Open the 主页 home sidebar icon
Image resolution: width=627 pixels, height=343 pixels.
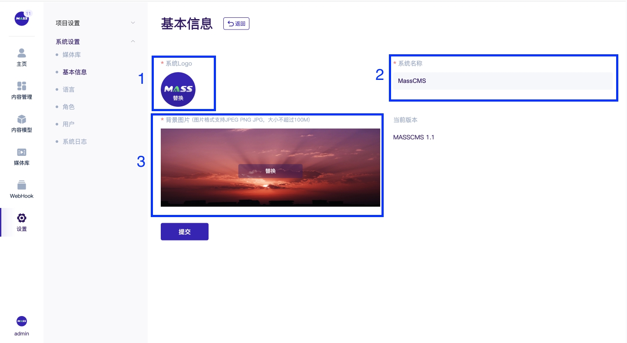pos(22,53)
